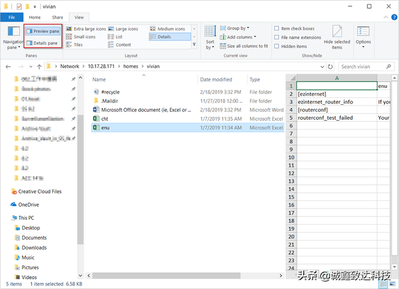Click homes in the address path
The image size is (399, 289).
(x=130, y=66)
